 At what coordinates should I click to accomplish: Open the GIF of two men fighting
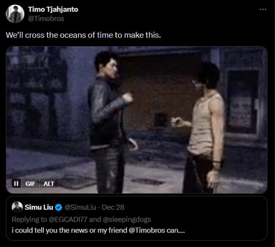[x=137, y=120]
